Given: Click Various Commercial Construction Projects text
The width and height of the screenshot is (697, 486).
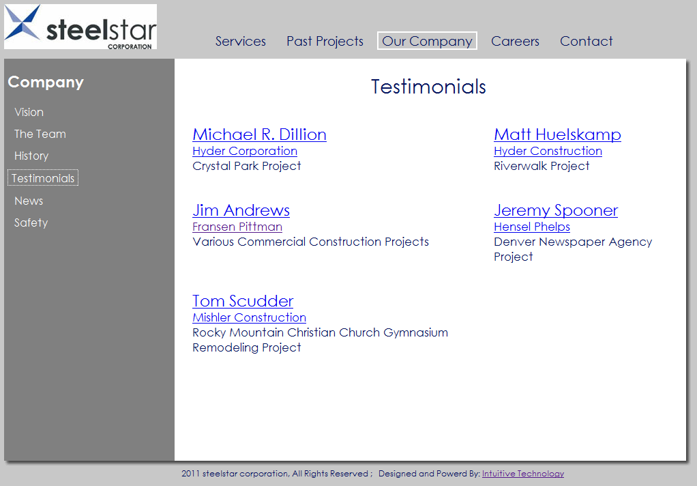Looking at the screenshot, I should coord(311,242).
